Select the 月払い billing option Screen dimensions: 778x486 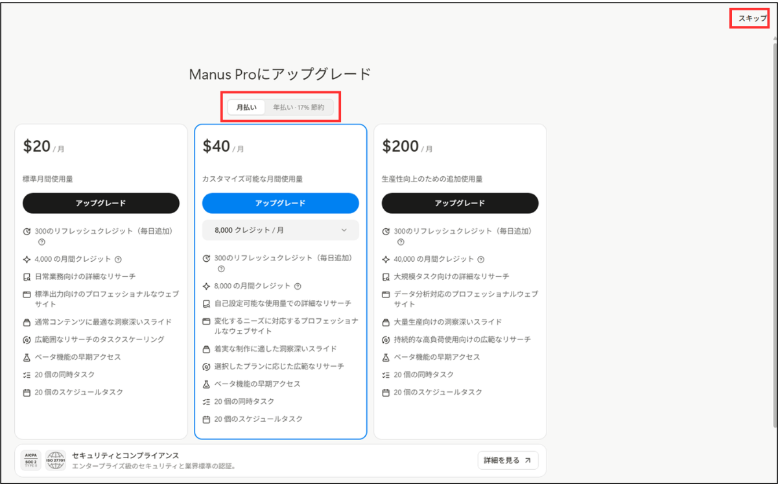tap(246, 108)
